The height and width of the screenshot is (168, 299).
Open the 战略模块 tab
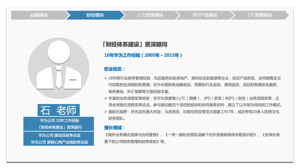click(39, 15)
